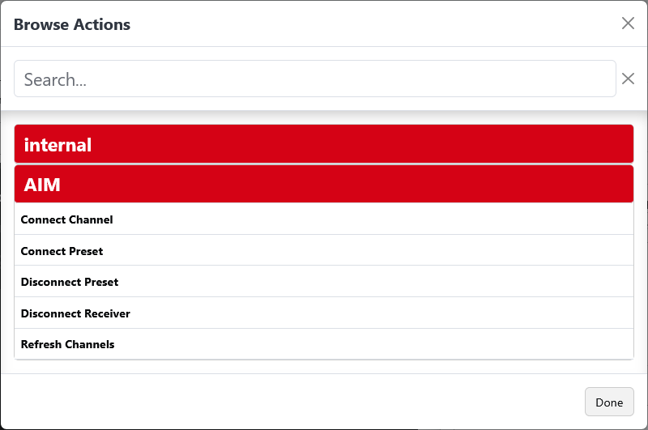Collapse the AIM actions group

coord(323,185)
